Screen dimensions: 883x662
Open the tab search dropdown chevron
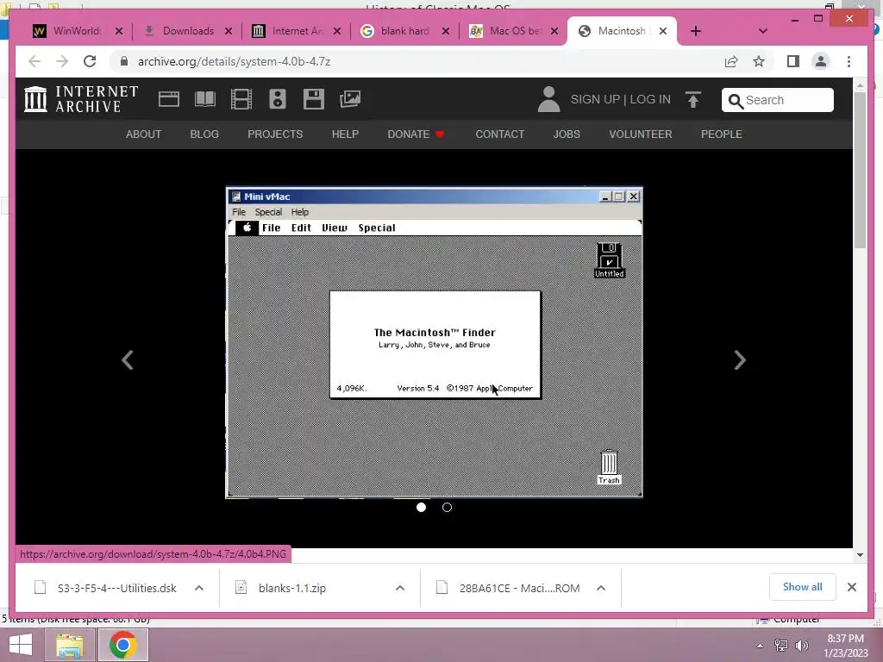tap(763, 31)
